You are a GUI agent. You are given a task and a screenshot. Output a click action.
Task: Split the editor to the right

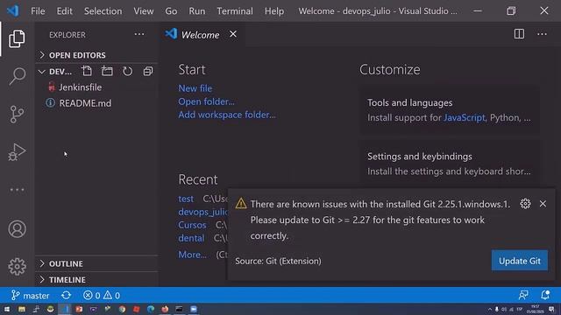point(519,34)
